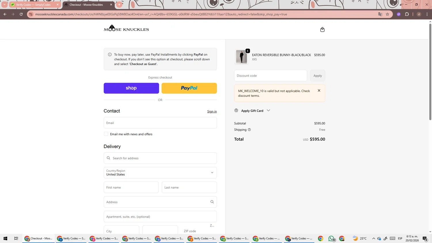Click the magnifier in Search for address
The image size is (432, 243).
point(108,158)
